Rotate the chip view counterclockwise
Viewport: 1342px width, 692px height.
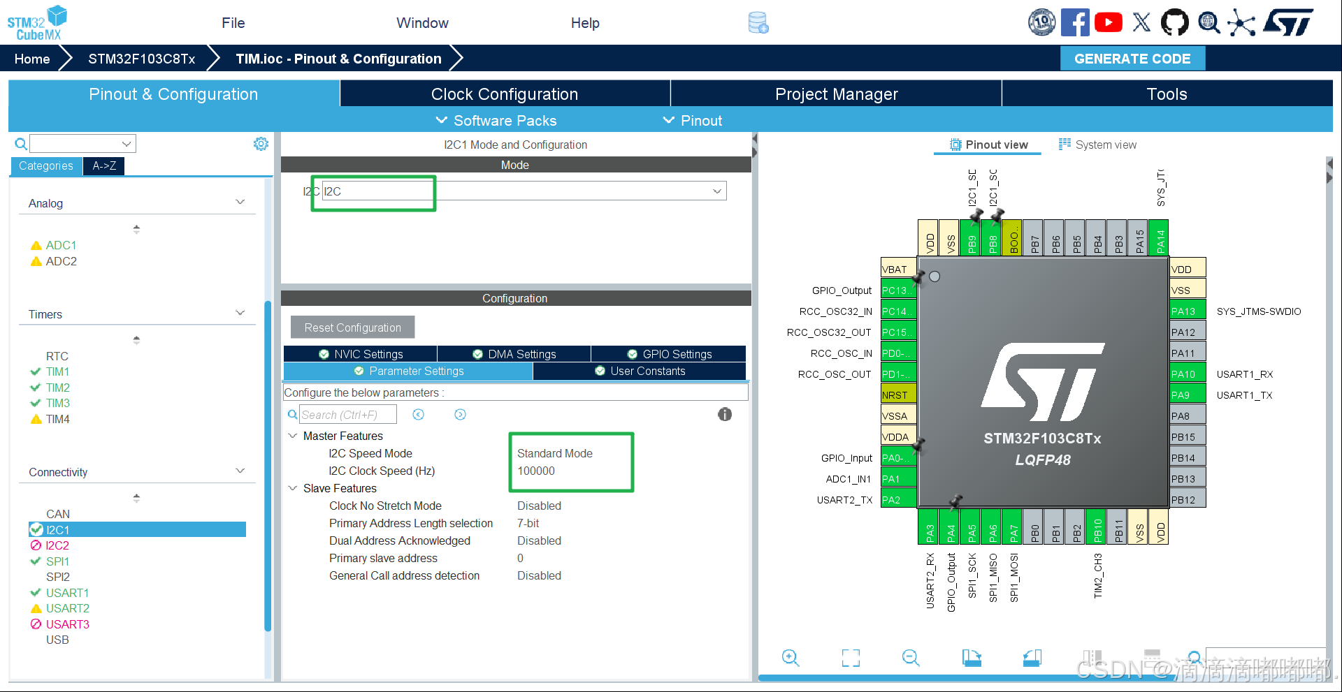pyautogui.click(x=1032, y=658)
